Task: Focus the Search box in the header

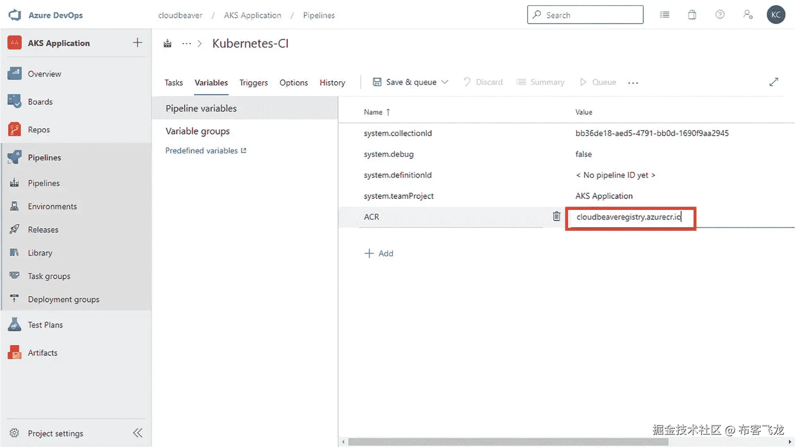Action: point(585,15)
